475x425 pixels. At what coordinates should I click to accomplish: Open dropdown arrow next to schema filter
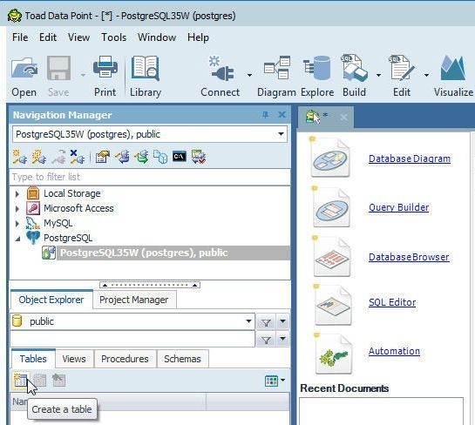(x=282, y=321)
